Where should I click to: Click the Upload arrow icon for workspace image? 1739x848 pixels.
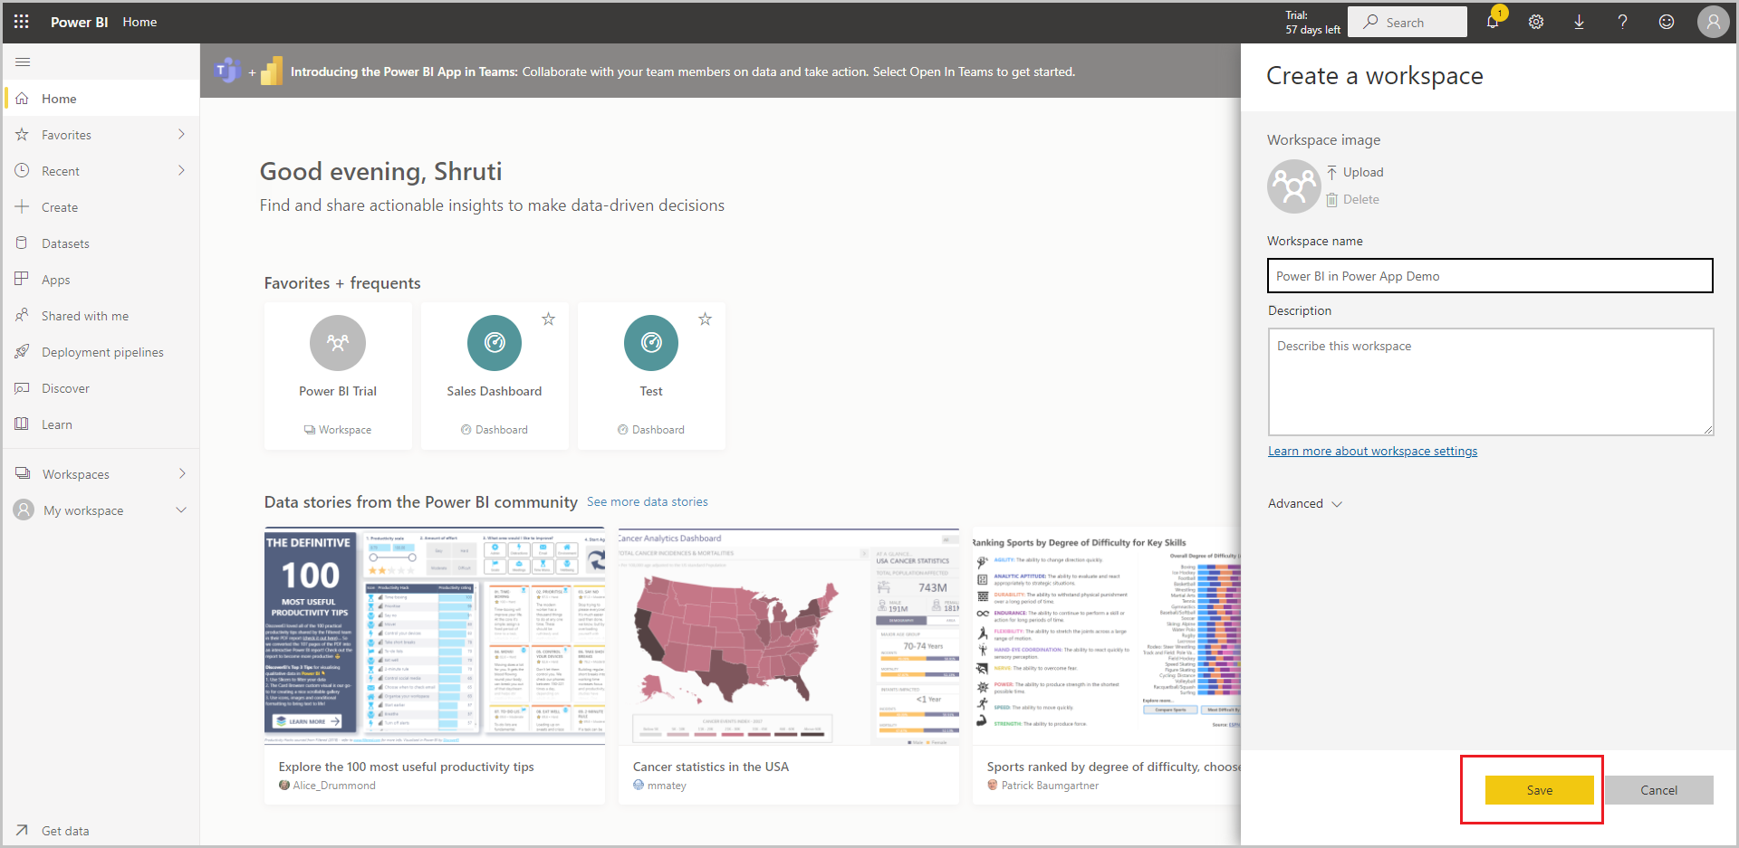1331,172
